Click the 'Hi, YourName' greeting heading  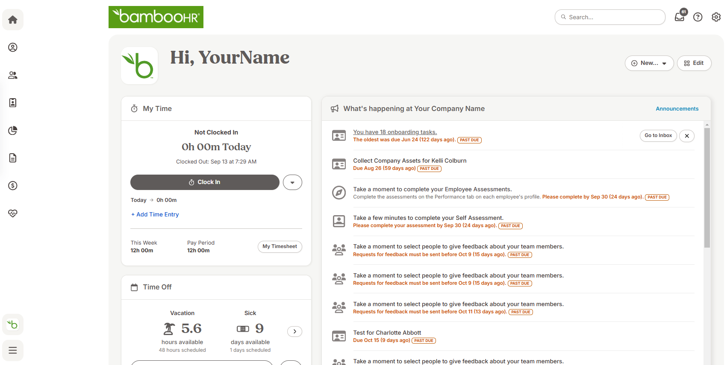pyautogui.click(x=230, y=58)
